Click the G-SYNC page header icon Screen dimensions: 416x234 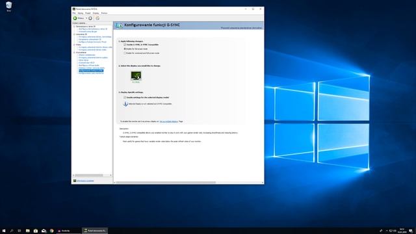(118, 25)
